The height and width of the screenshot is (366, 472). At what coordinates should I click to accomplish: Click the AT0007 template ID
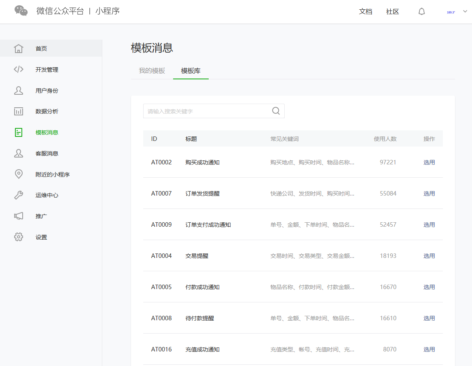161,194
